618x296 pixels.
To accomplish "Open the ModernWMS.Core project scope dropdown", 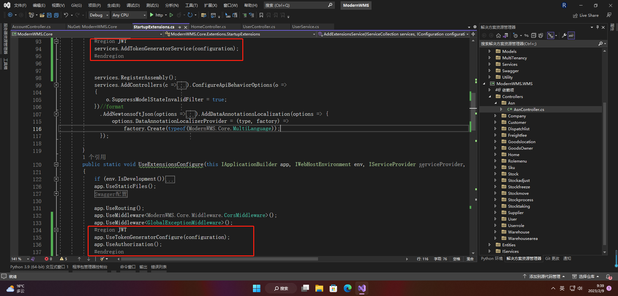I will [x=87, y=34].
